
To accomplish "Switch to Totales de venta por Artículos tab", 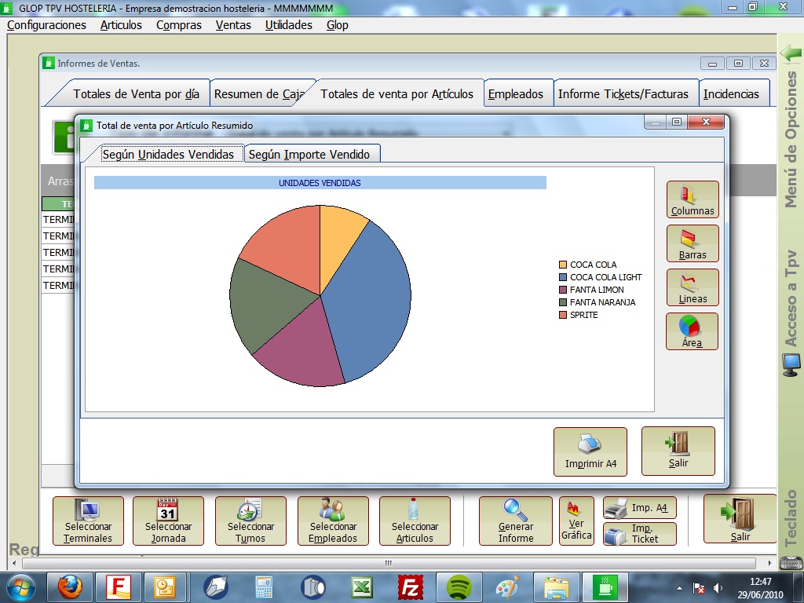I will [397, 94].
